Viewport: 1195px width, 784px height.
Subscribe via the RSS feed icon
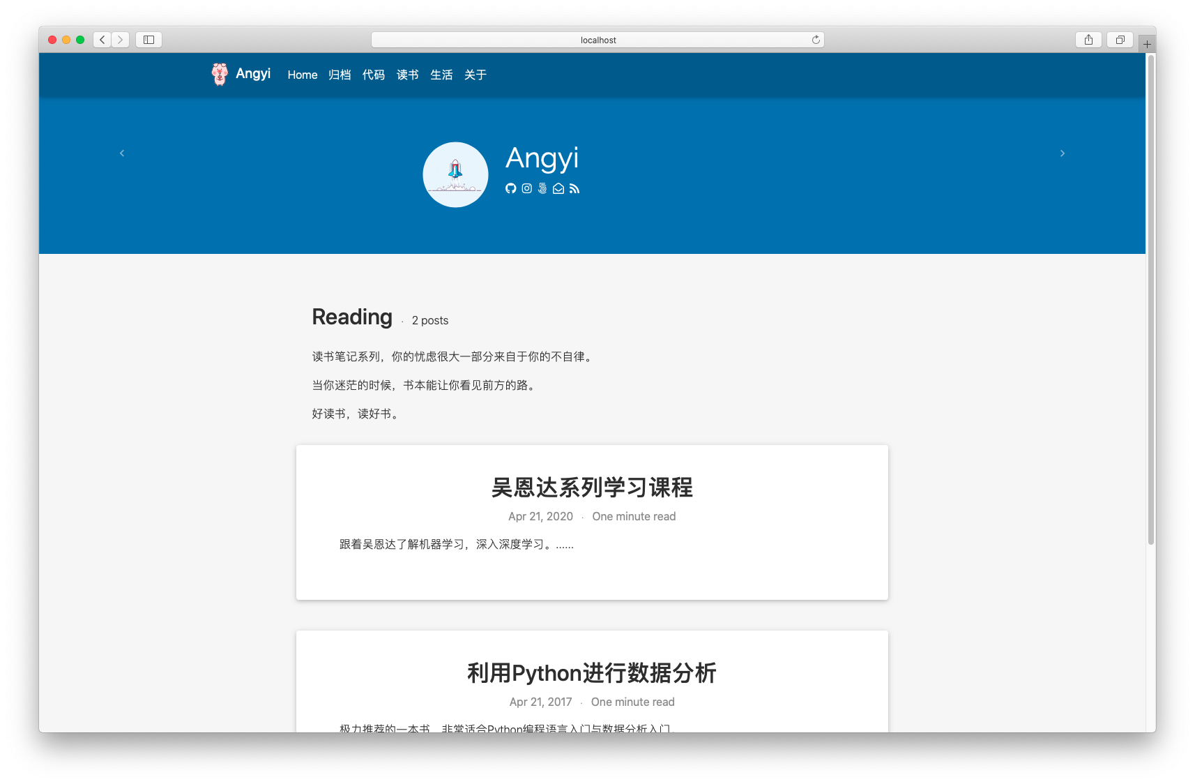[574, 188]
